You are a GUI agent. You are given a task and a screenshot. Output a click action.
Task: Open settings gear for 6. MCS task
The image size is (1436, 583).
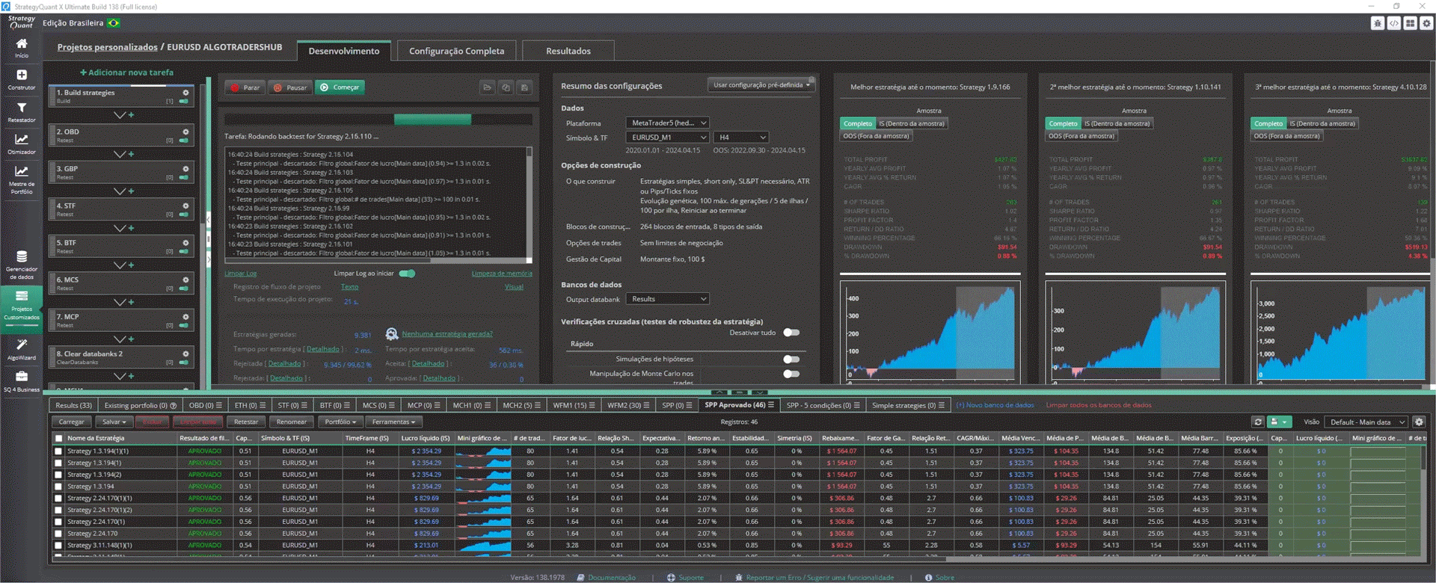tap(185, 280)
